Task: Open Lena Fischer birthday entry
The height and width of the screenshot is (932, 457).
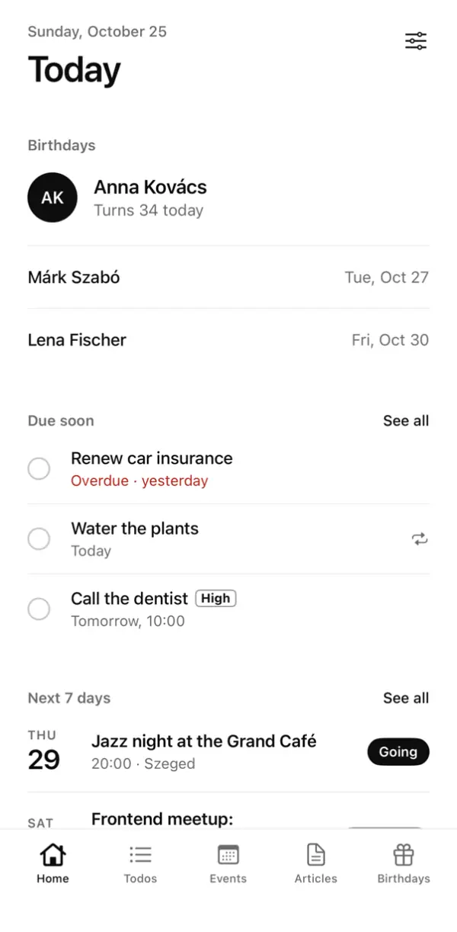Action: [x=228, y=340]
